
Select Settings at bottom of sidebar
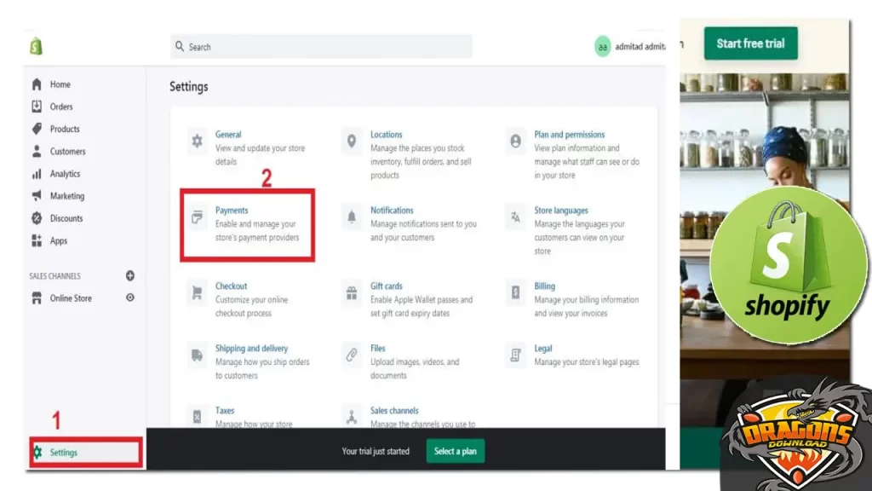coord(64,453)
